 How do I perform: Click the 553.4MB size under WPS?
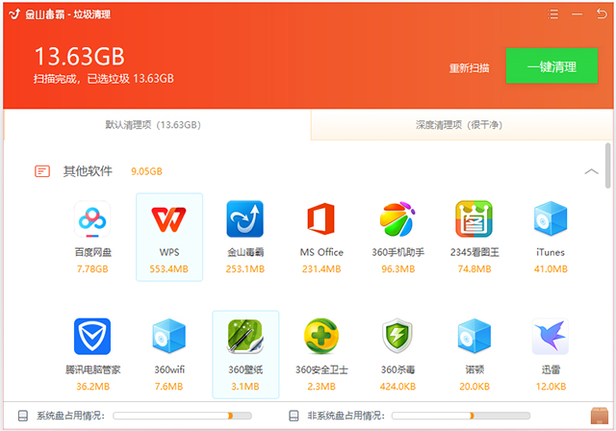point(169,269)
